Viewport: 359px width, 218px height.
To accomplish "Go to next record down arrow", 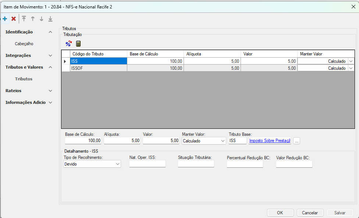I will 42,19.
